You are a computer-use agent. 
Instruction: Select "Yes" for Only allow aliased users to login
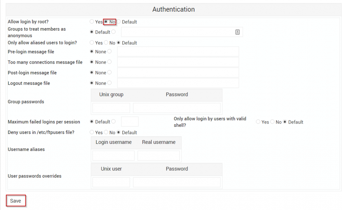[92, 43]
